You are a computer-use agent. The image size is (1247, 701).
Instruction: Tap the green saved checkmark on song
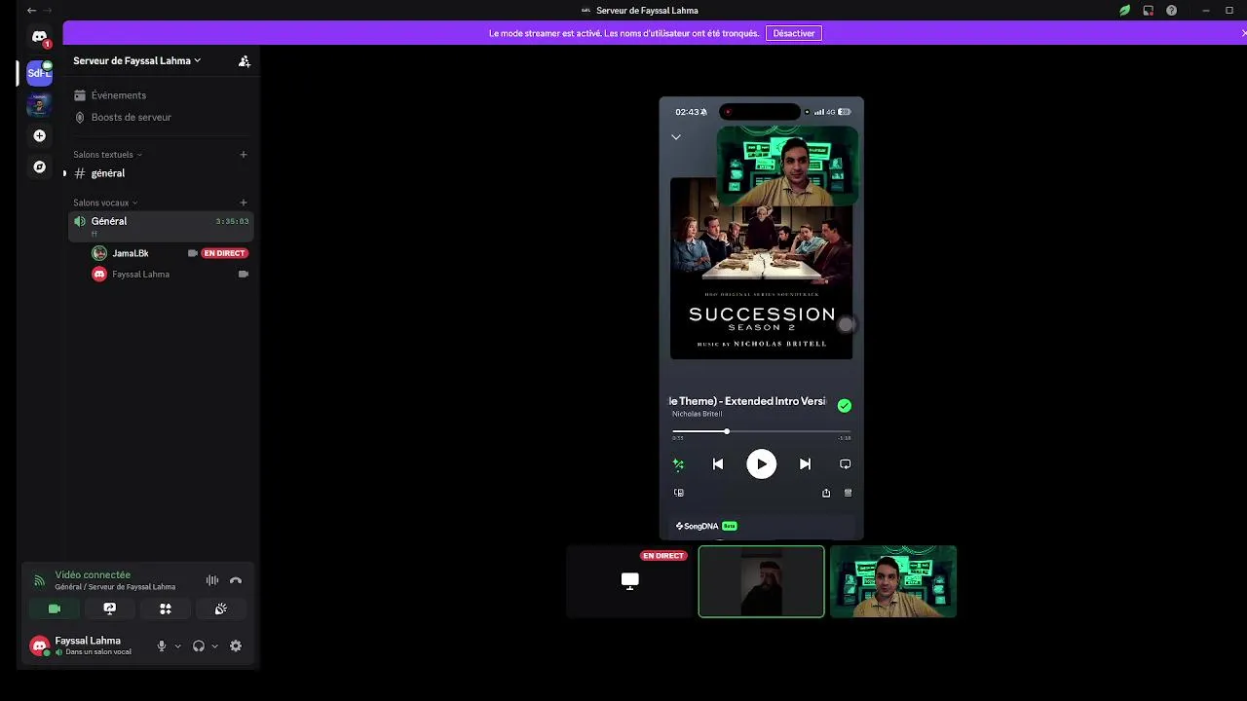click(x=844, y=405)
